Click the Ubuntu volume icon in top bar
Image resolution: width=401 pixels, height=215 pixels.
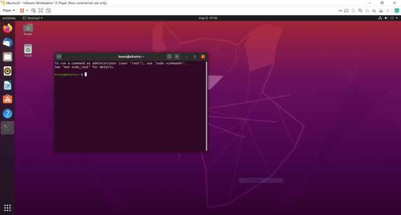(386, 18)
